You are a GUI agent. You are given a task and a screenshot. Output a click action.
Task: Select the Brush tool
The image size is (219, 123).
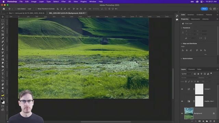click(x=3, y=45)
